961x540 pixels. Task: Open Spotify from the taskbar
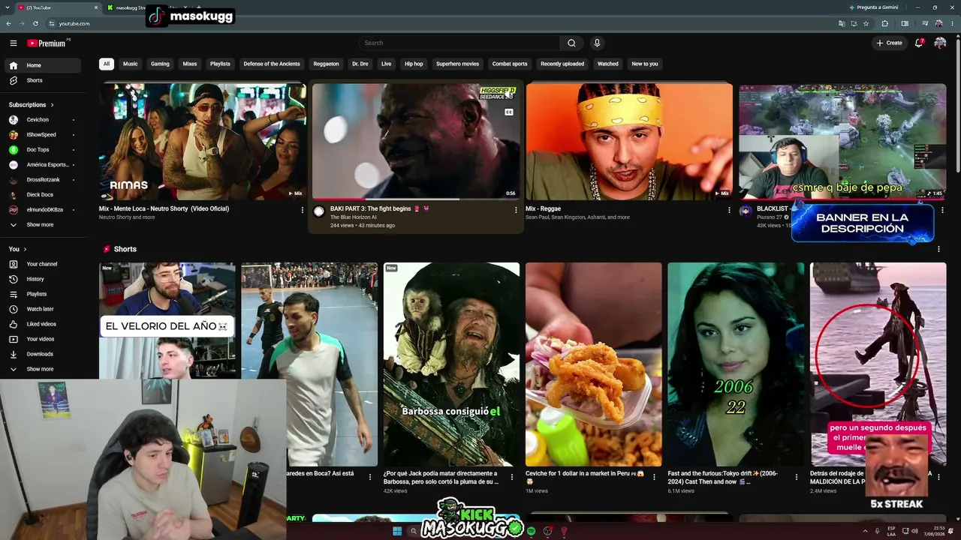tap(532, 532)
